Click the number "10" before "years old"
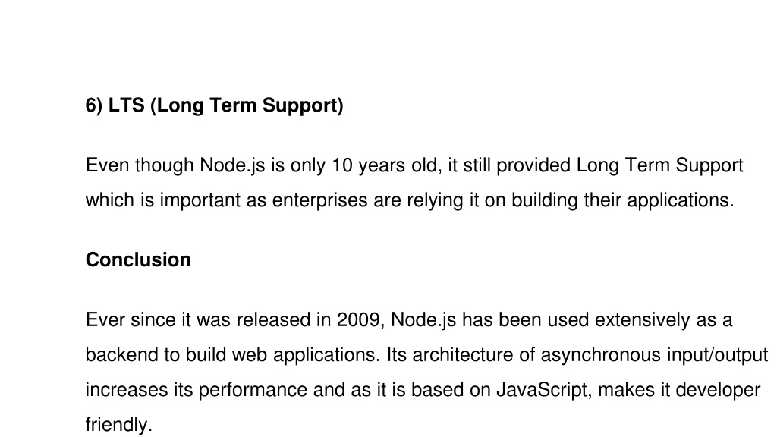 point(342,165)
